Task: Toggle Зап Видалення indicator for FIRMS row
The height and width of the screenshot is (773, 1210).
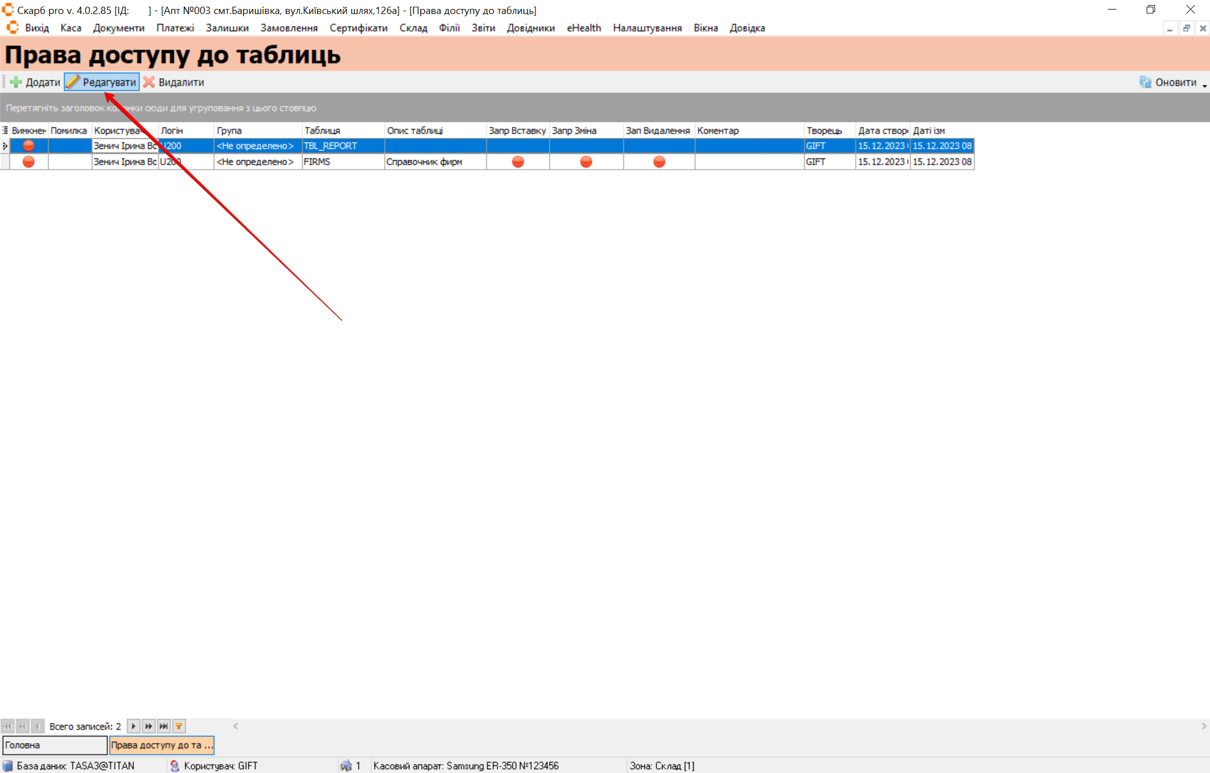Action: (659, 162)
